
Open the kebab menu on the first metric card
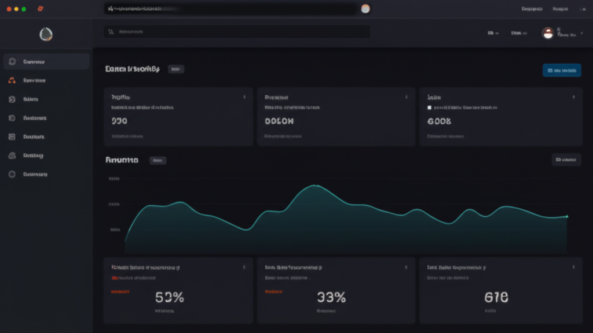246,97
